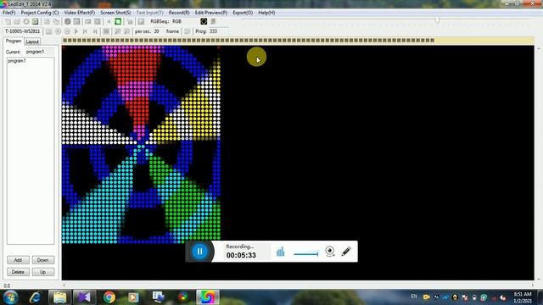Click the media player taskbar icon

[133, 297]
